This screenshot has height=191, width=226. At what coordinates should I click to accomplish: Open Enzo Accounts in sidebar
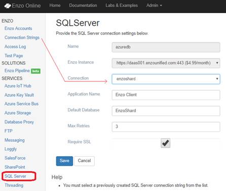(x=18, y=28)
